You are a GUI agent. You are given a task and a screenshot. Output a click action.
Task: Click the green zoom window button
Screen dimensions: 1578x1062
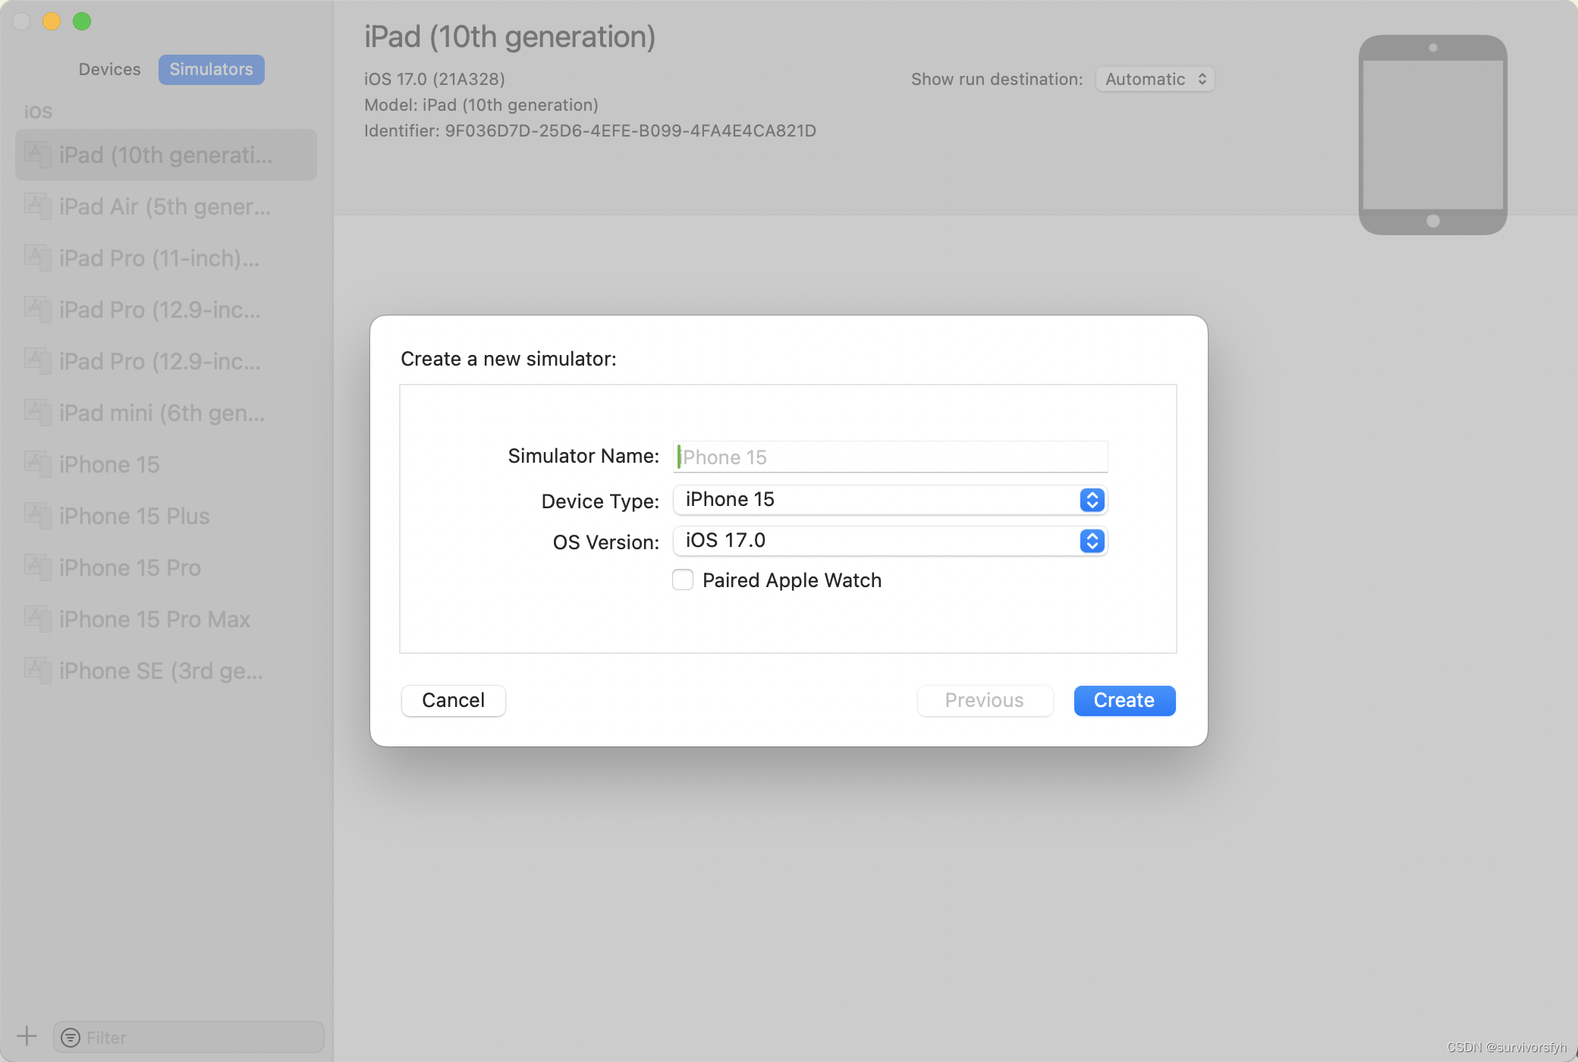coord(82,21)
